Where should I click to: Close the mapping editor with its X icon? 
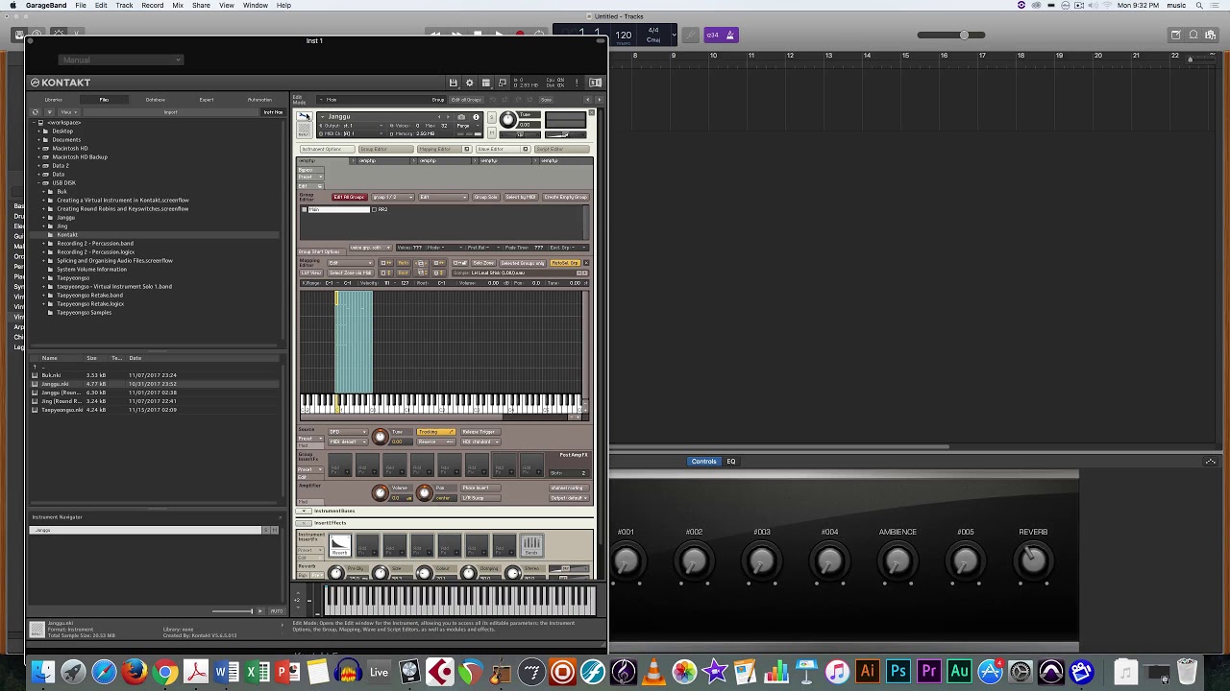(586, 263)
